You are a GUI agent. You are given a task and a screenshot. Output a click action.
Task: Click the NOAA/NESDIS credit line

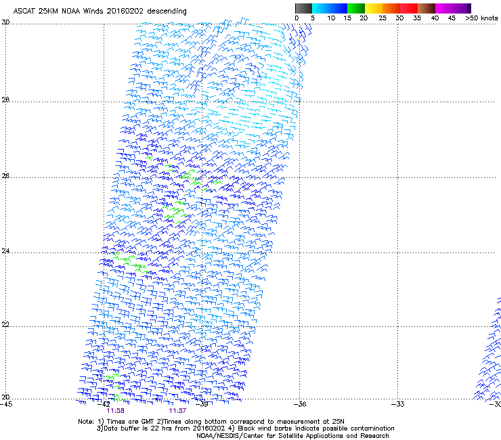(x=292, y=436)
